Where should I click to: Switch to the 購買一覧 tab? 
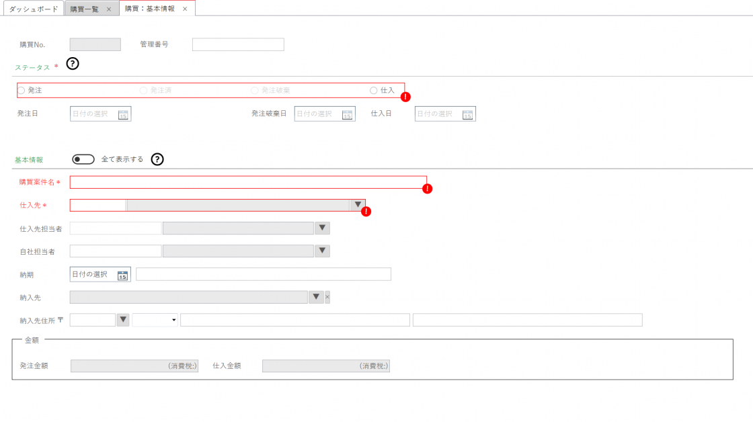coord(87,9)
